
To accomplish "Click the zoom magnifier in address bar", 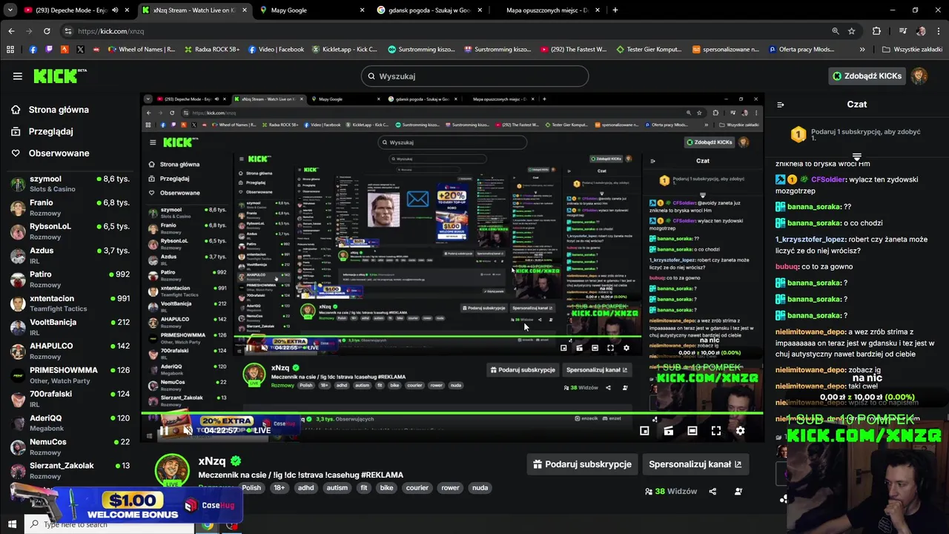I will click(836, 31).
